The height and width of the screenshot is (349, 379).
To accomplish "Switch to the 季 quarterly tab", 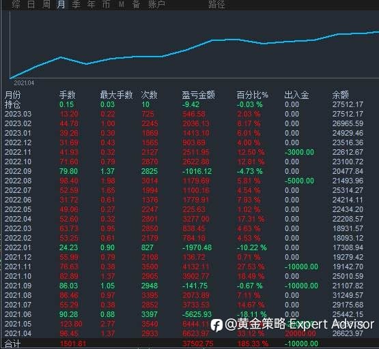I will click(76, 4).
